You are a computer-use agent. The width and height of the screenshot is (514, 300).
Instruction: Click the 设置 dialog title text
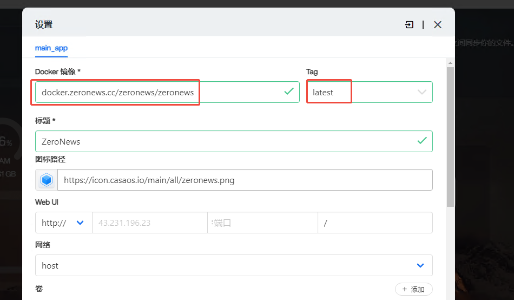click(44, 24)
